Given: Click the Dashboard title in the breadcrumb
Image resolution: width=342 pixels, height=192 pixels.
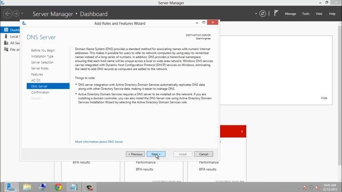Looking at the screenshot, I should click(x=94, y=14).
